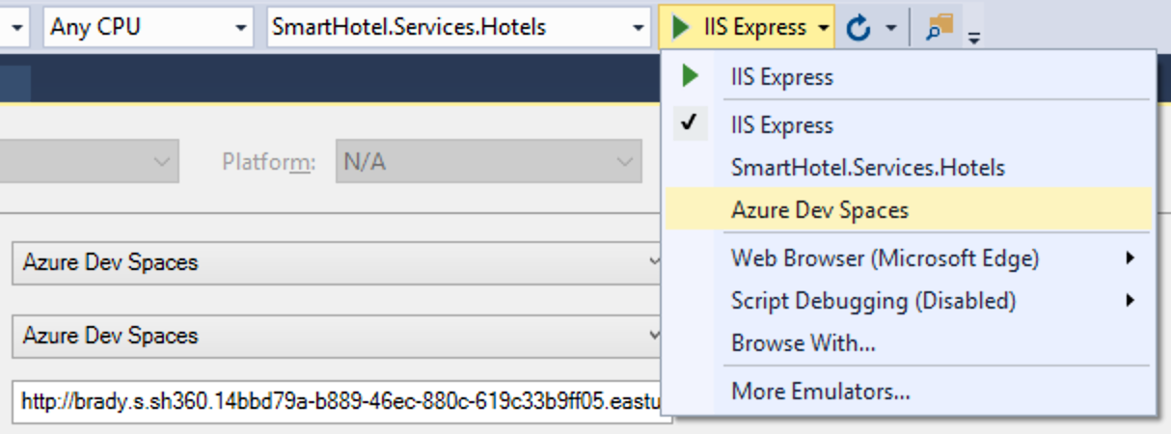Image resolution: width=1171 pixels, height=434 pixels.
Task: Open the Platform N/A combo box
Action: click(x=488, y=162)
